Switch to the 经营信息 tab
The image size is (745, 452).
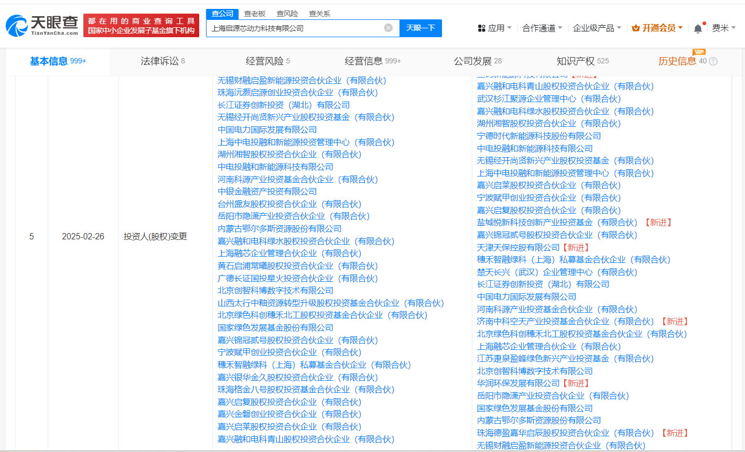(372, 61)
